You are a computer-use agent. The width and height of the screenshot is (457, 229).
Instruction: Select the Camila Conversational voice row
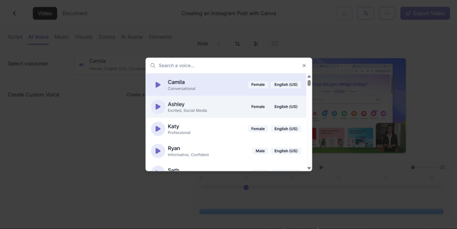(226, 85)
